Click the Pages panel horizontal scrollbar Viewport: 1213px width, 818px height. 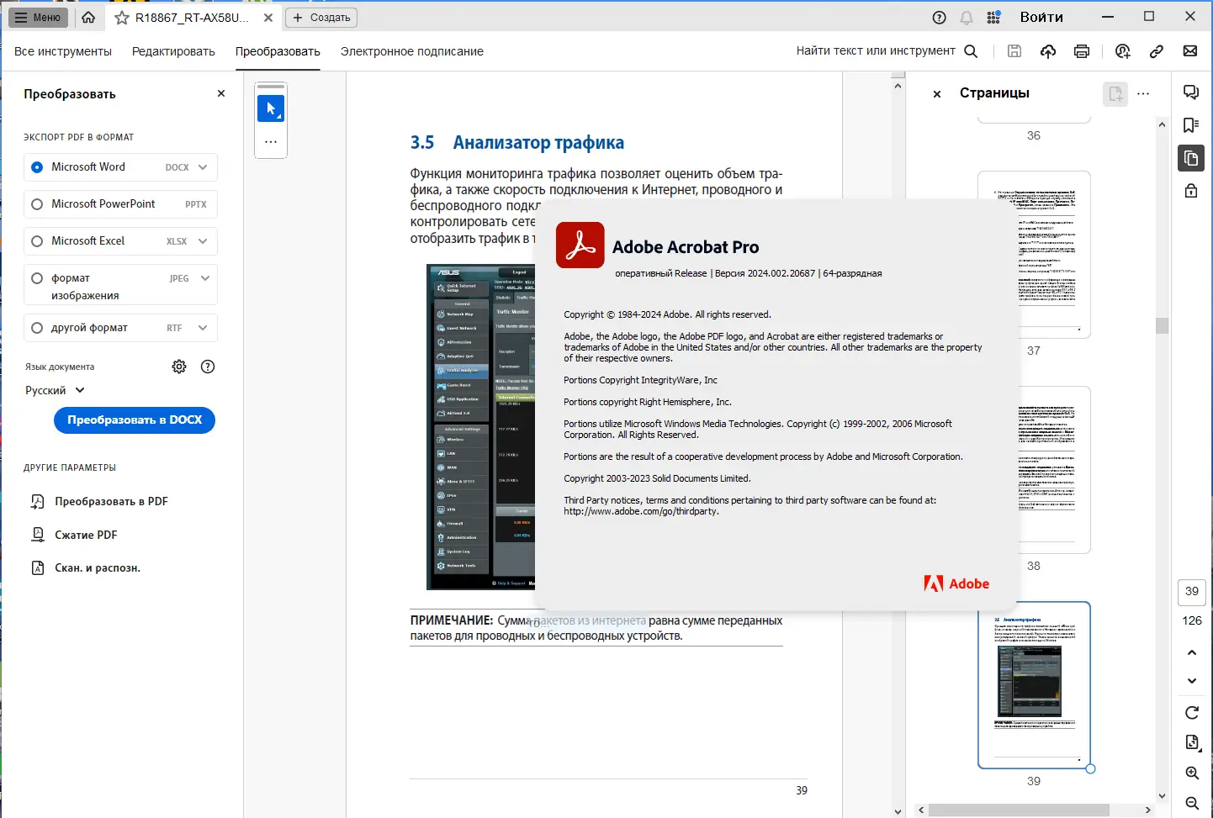pos(1019,810)
